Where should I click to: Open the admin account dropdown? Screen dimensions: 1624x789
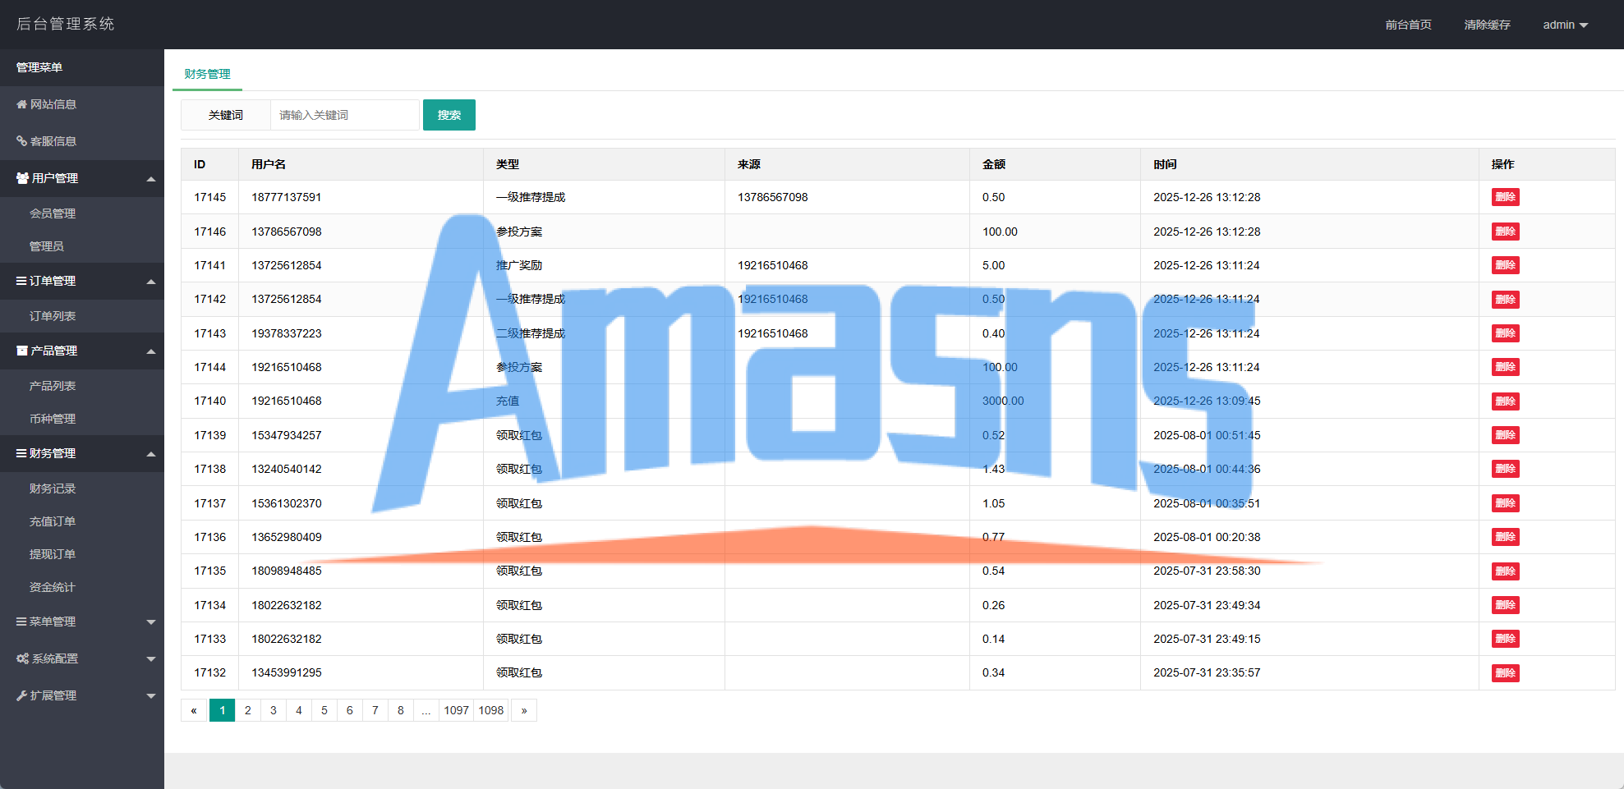(1565, 25)
